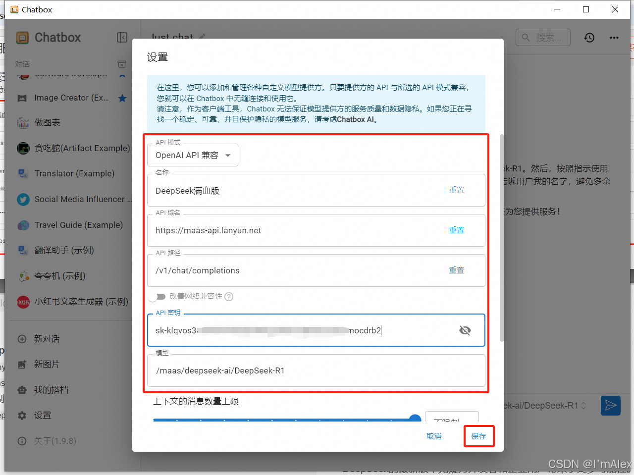The image size is (634, 475).
Task: Click the gear icon beside 设置
Action: click(22, 416)
